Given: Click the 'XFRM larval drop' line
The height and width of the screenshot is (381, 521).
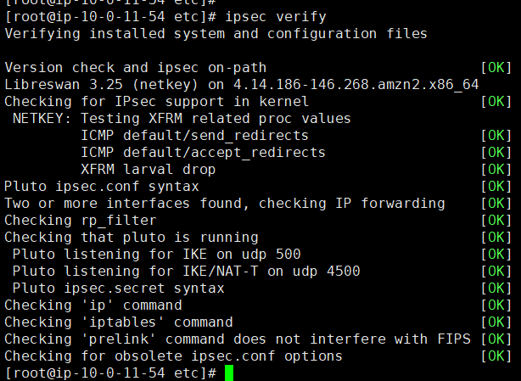Looking at the screenshot, I should [x=148, y=170].
